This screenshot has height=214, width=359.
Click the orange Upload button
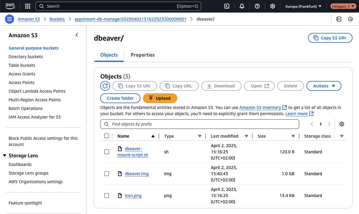click(160, 98)
